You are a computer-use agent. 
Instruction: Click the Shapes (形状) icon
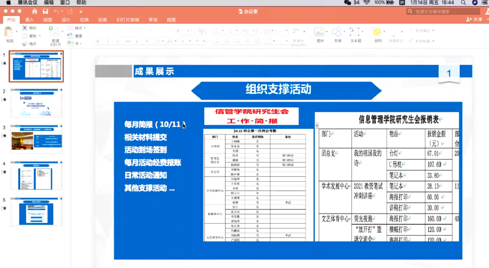tap(337, 32)
